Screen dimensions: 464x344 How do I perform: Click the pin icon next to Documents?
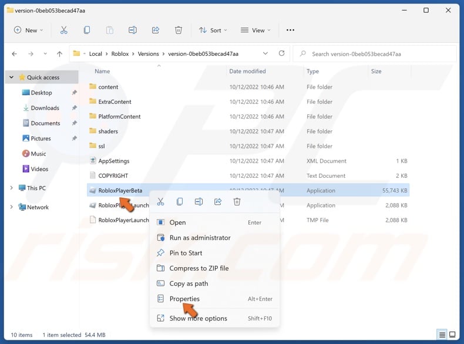point(74,123)
